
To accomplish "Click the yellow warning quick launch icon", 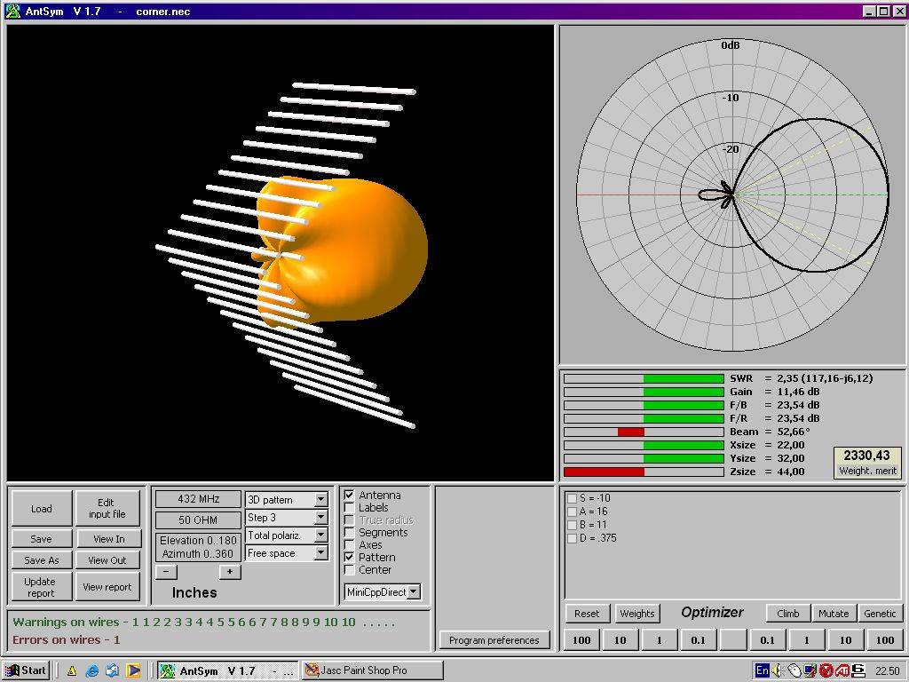I will [x=72, y=670].
